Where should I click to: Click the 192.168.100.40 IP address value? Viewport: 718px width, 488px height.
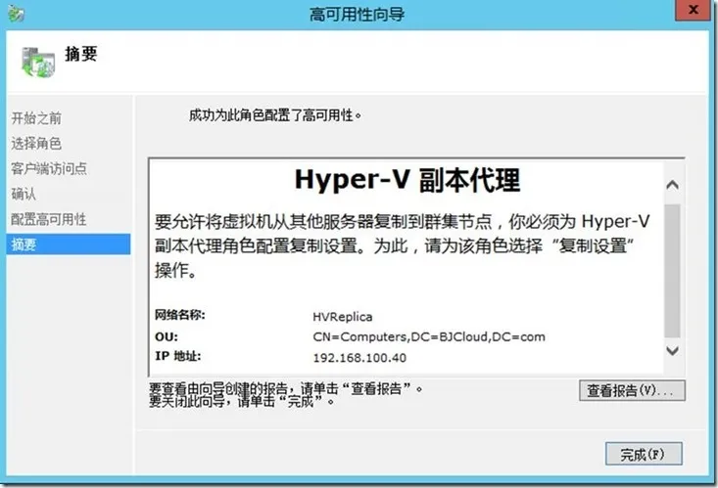coord(359,358)
